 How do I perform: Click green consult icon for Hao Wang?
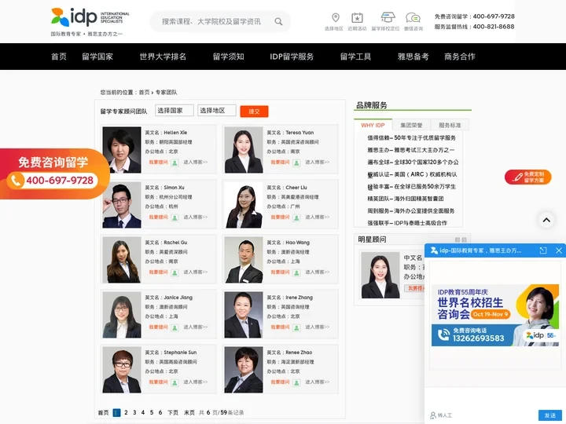pyautogui.click(x=296, y=273)
